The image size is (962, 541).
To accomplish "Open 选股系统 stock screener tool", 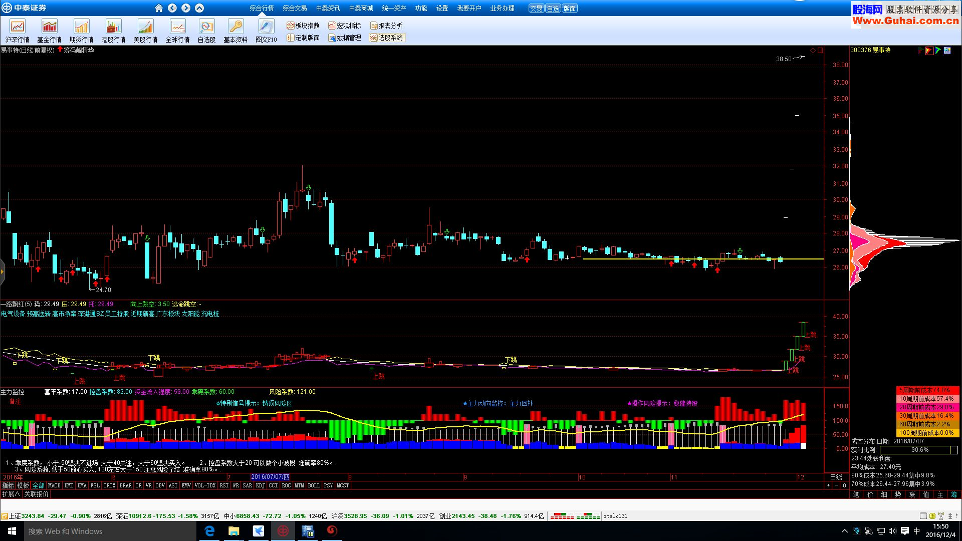I will pos(386,38).
